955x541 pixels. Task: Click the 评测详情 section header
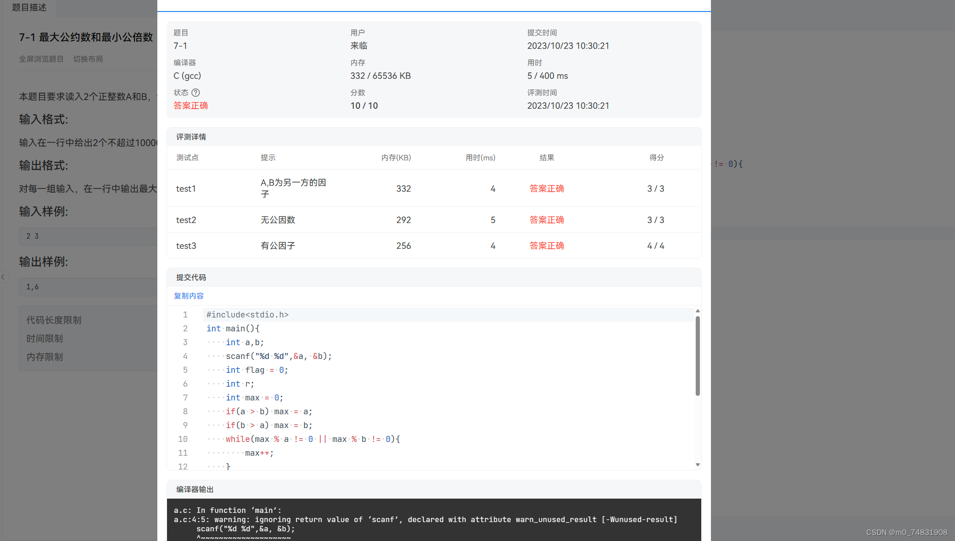point(191,137)
